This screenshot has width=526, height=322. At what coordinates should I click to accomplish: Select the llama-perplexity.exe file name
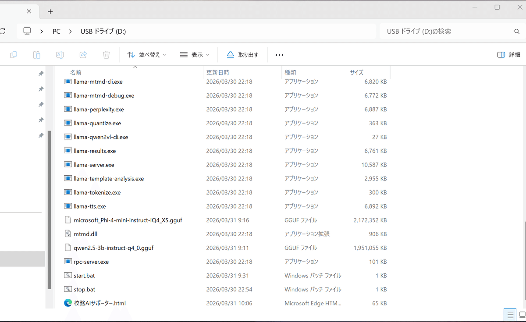click(x=99, y=109)
